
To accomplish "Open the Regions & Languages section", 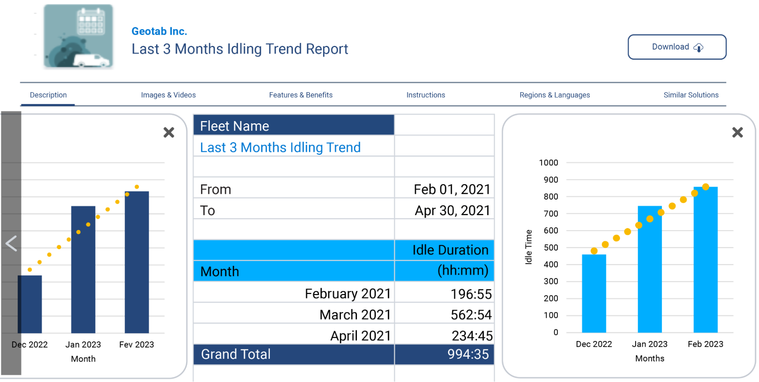I will (x=554, y=95).
